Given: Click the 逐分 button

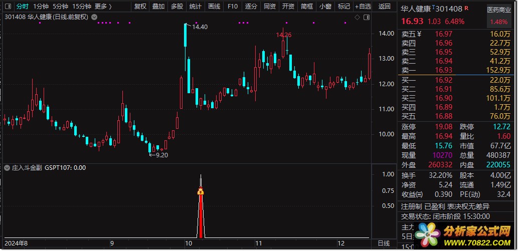Looking at the screenshot, I should [x=251, y=7].
